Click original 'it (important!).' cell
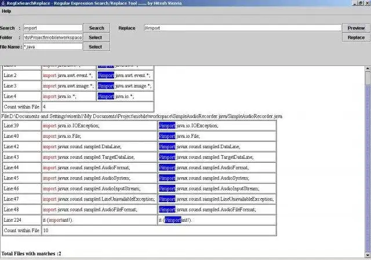The image size is (371, 260). (99, 220)
